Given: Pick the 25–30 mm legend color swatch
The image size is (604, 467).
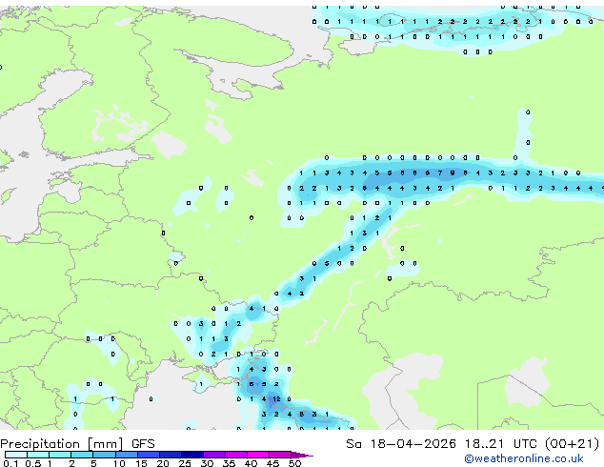Looking at the screenshot, I should click(x=192, y=455).
